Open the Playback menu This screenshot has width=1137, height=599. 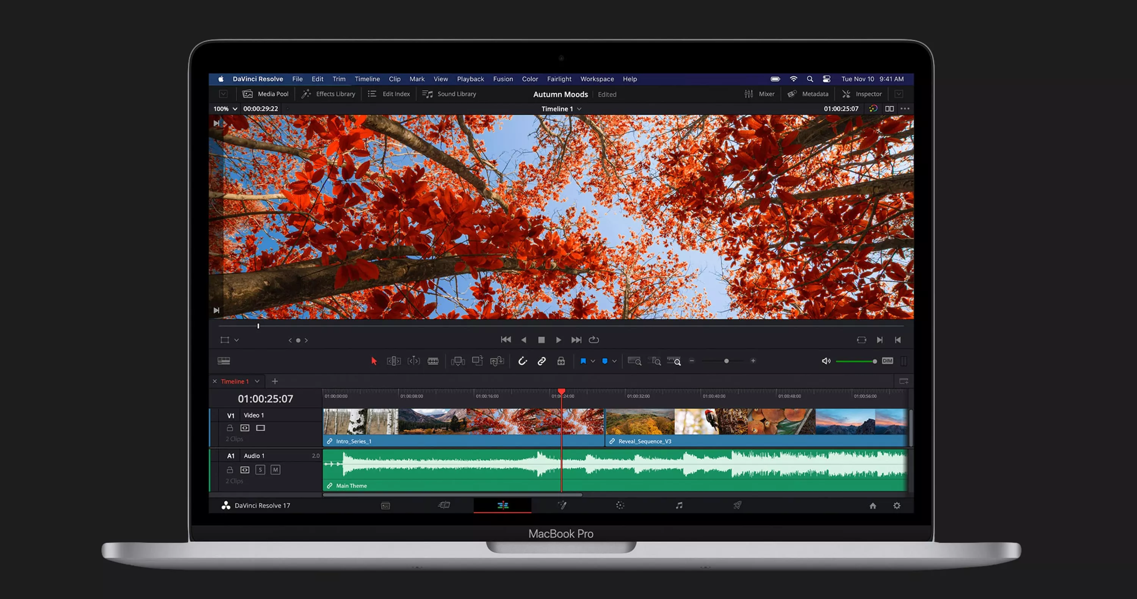470,79
